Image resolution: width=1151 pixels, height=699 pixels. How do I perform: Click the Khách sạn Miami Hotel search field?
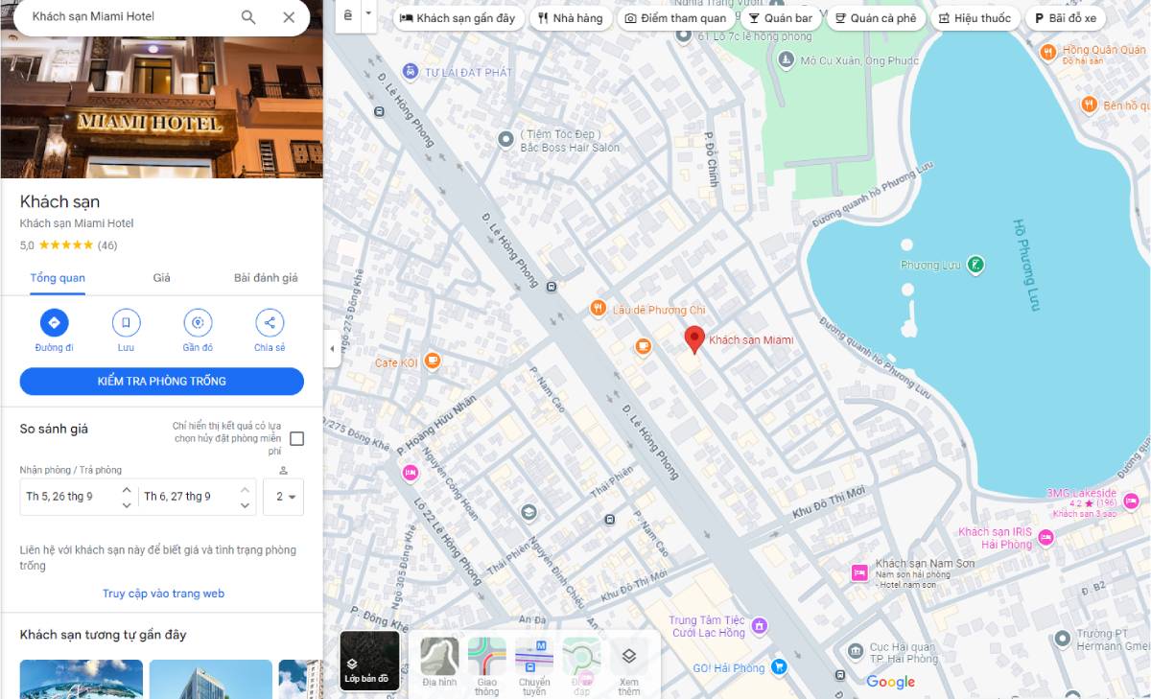pyautogui.click(x=129, y=16)
